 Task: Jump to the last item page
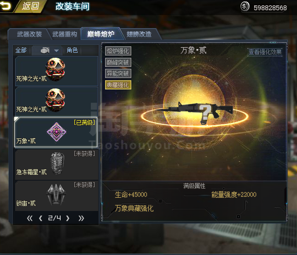pos(81,218)
